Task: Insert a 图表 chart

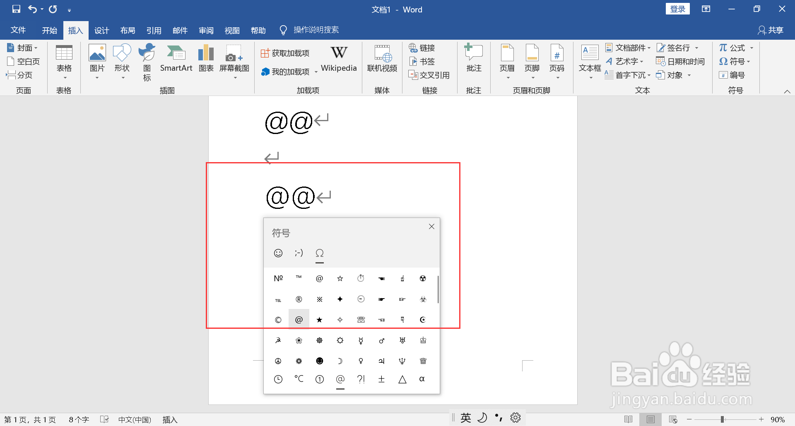Action: pyautogui.click(x=206, y=58)
